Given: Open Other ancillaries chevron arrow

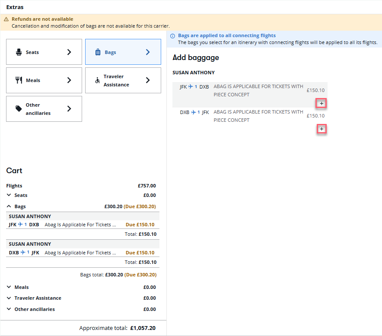Looking at the screenshot, I should click(69, 109).
